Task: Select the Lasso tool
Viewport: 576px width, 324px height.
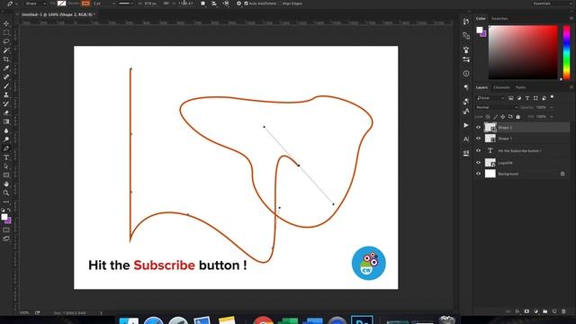Action: (6, 41)
